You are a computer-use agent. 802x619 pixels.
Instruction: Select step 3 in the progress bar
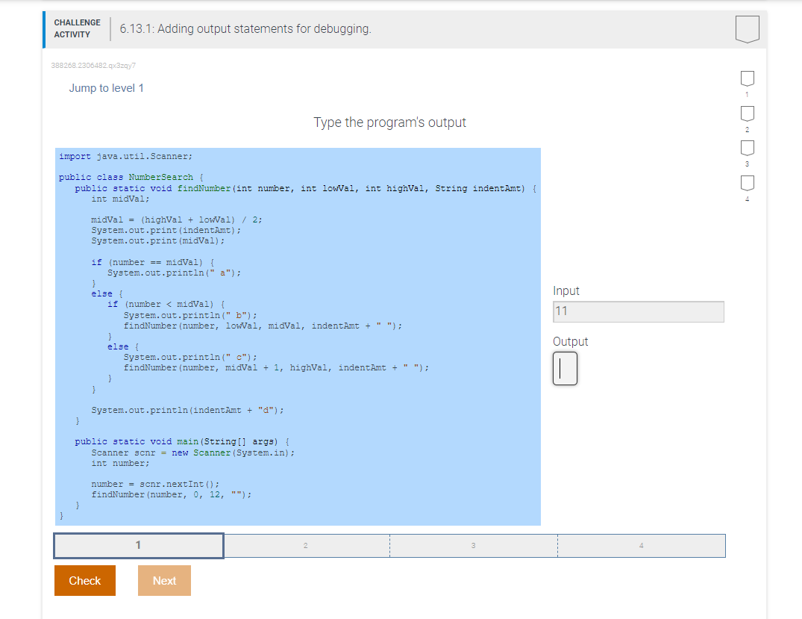coord(473,545)
